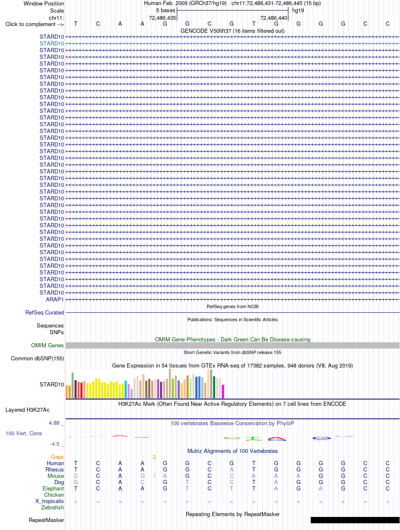Open the GENCODE V50lift37 track title
The image size is (400, 530).
click(x=232, y=31)
